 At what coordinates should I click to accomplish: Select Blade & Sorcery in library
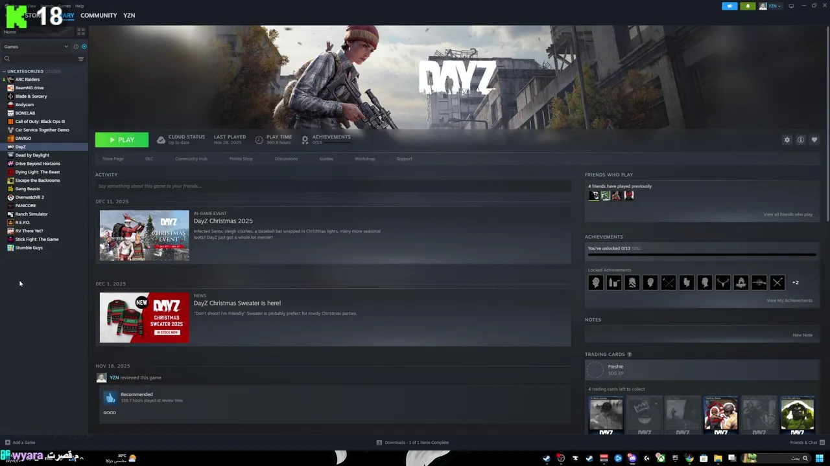[31, 96]
